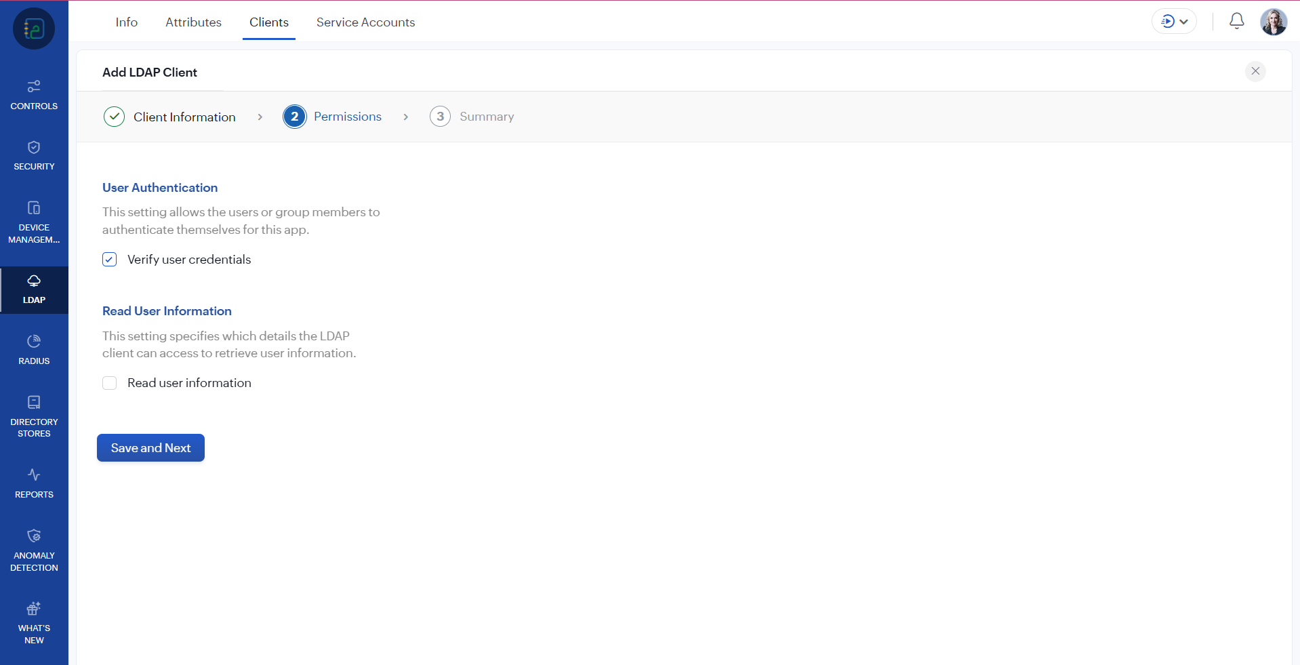
Task: Select the Permissions step
Action: [x=332, y=117]
